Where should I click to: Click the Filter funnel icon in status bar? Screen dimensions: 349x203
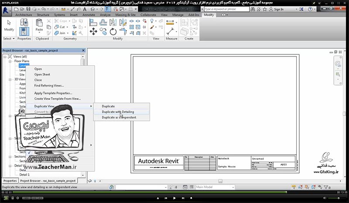point(325,187)
